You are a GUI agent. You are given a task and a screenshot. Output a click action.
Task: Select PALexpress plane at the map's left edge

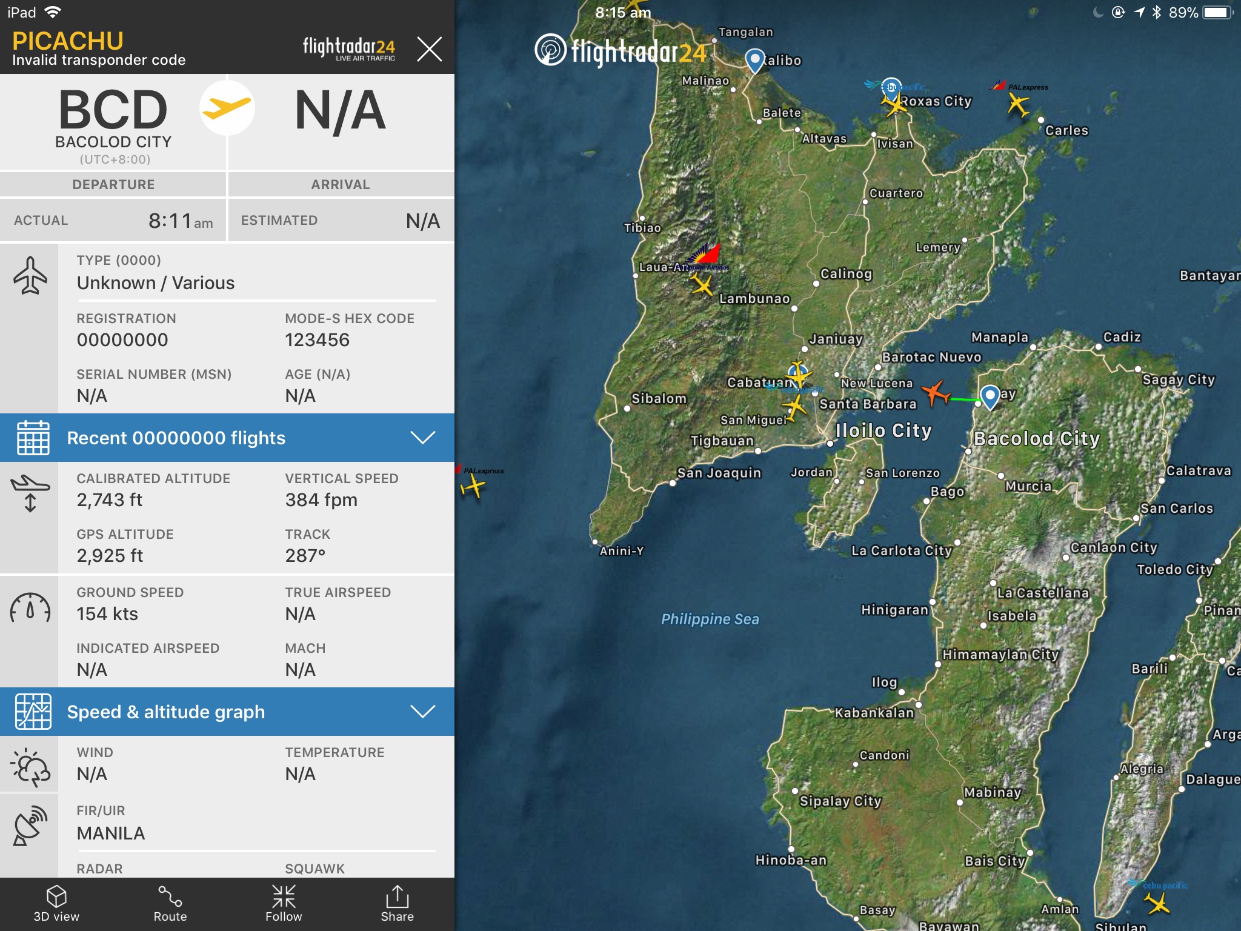[x=473, y=486]
